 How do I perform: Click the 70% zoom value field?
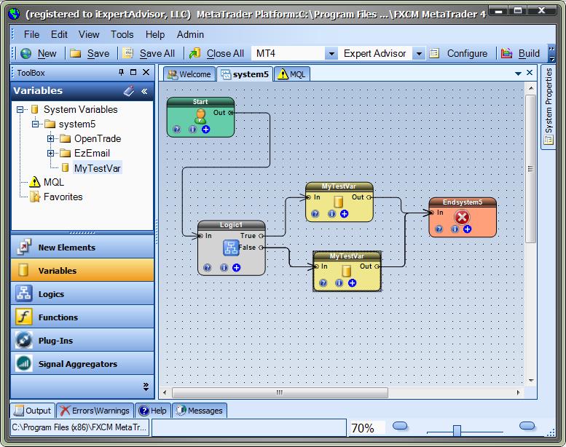(x=366, y=428)
